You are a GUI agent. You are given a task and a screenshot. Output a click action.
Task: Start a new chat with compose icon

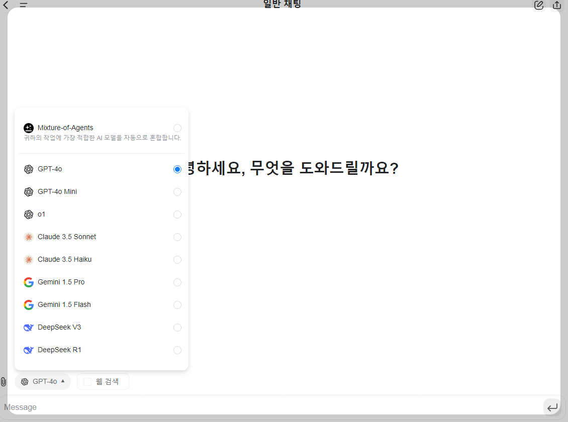pyautogui.click(x=539, y=5)
